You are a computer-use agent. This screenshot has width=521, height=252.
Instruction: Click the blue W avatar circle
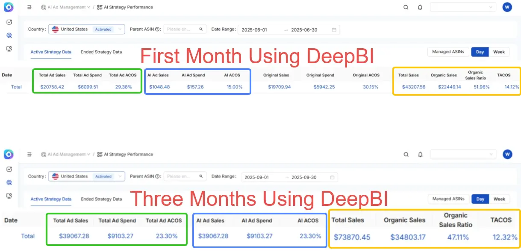pos(507,7)
